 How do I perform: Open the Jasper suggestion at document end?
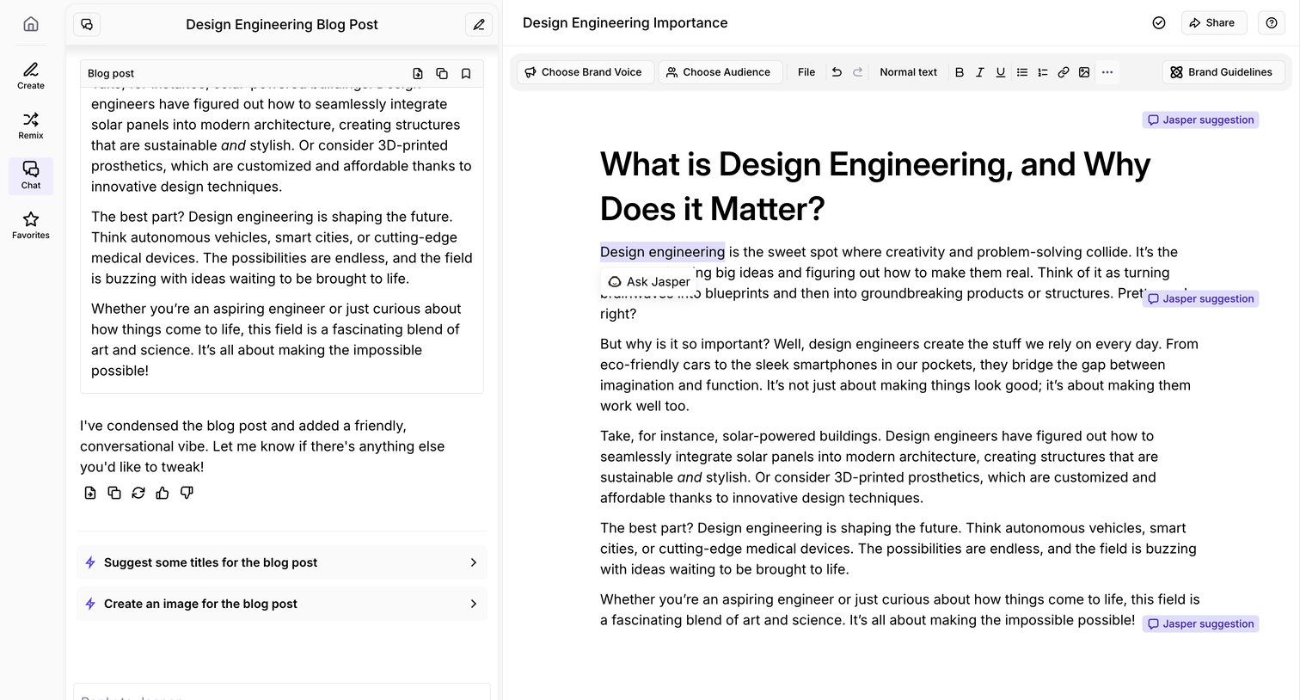point(1200,623)
